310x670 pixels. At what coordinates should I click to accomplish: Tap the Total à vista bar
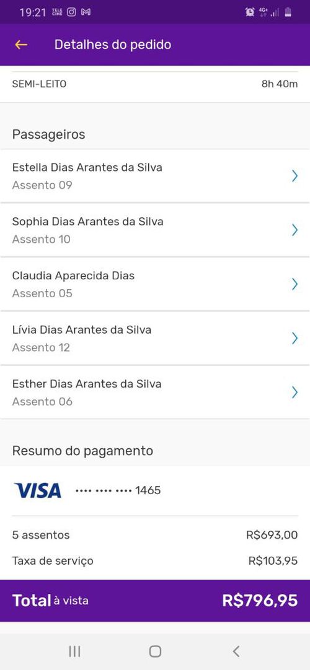click(155, 601)
